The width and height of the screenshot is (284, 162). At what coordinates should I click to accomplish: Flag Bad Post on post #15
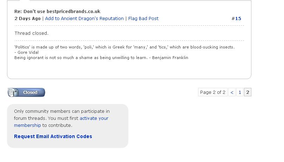coord(143,19)
